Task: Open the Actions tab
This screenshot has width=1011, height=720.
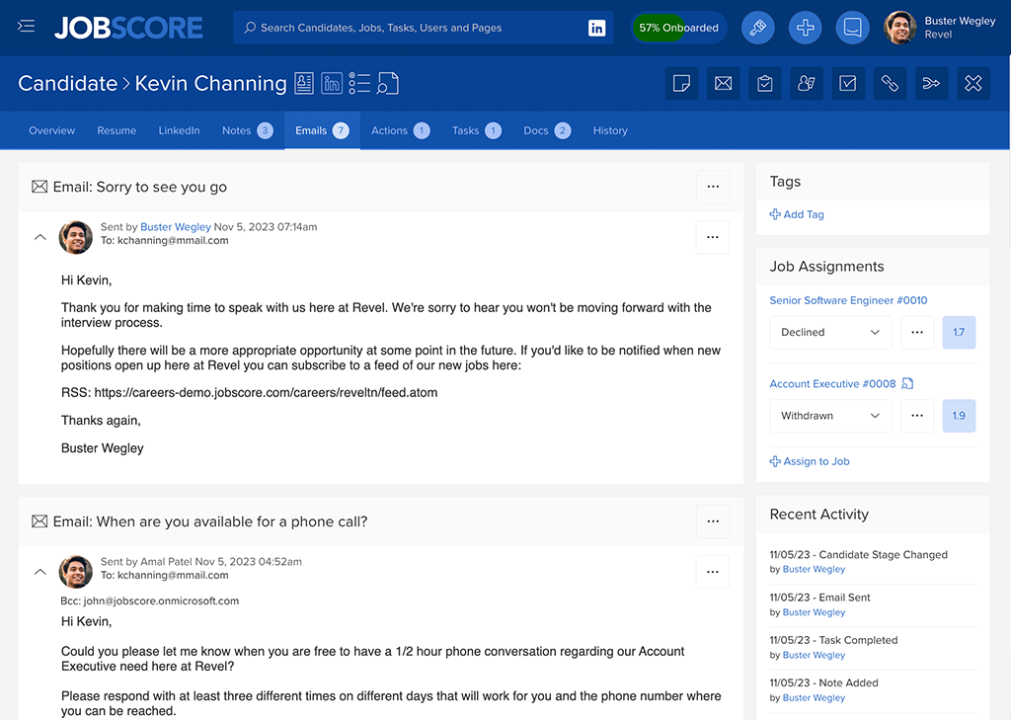Action: pyautogui.click(x=401, y=130)
